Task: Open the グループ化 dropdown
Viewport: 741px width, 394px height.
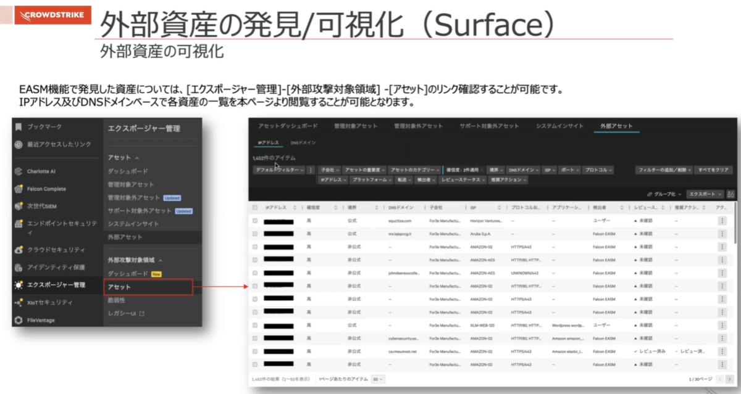Action: [664, 193]
